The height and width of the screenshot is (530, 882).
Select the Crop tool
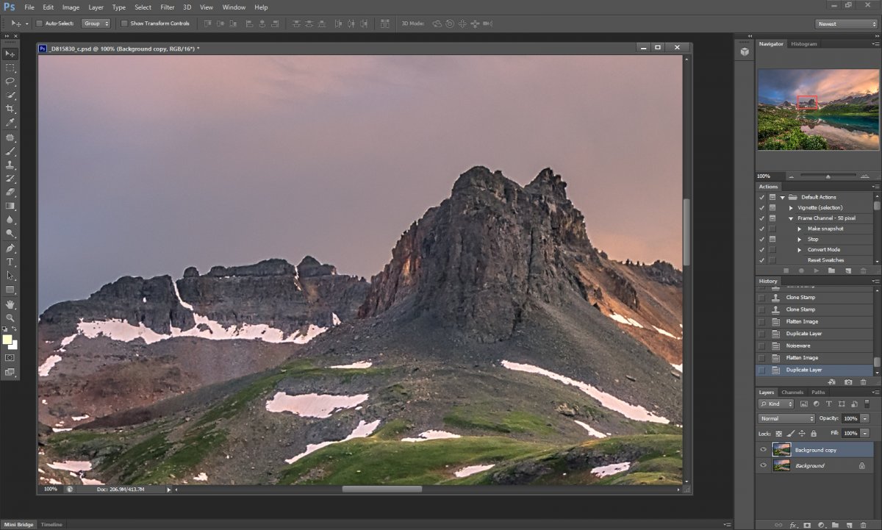point(10,109)
